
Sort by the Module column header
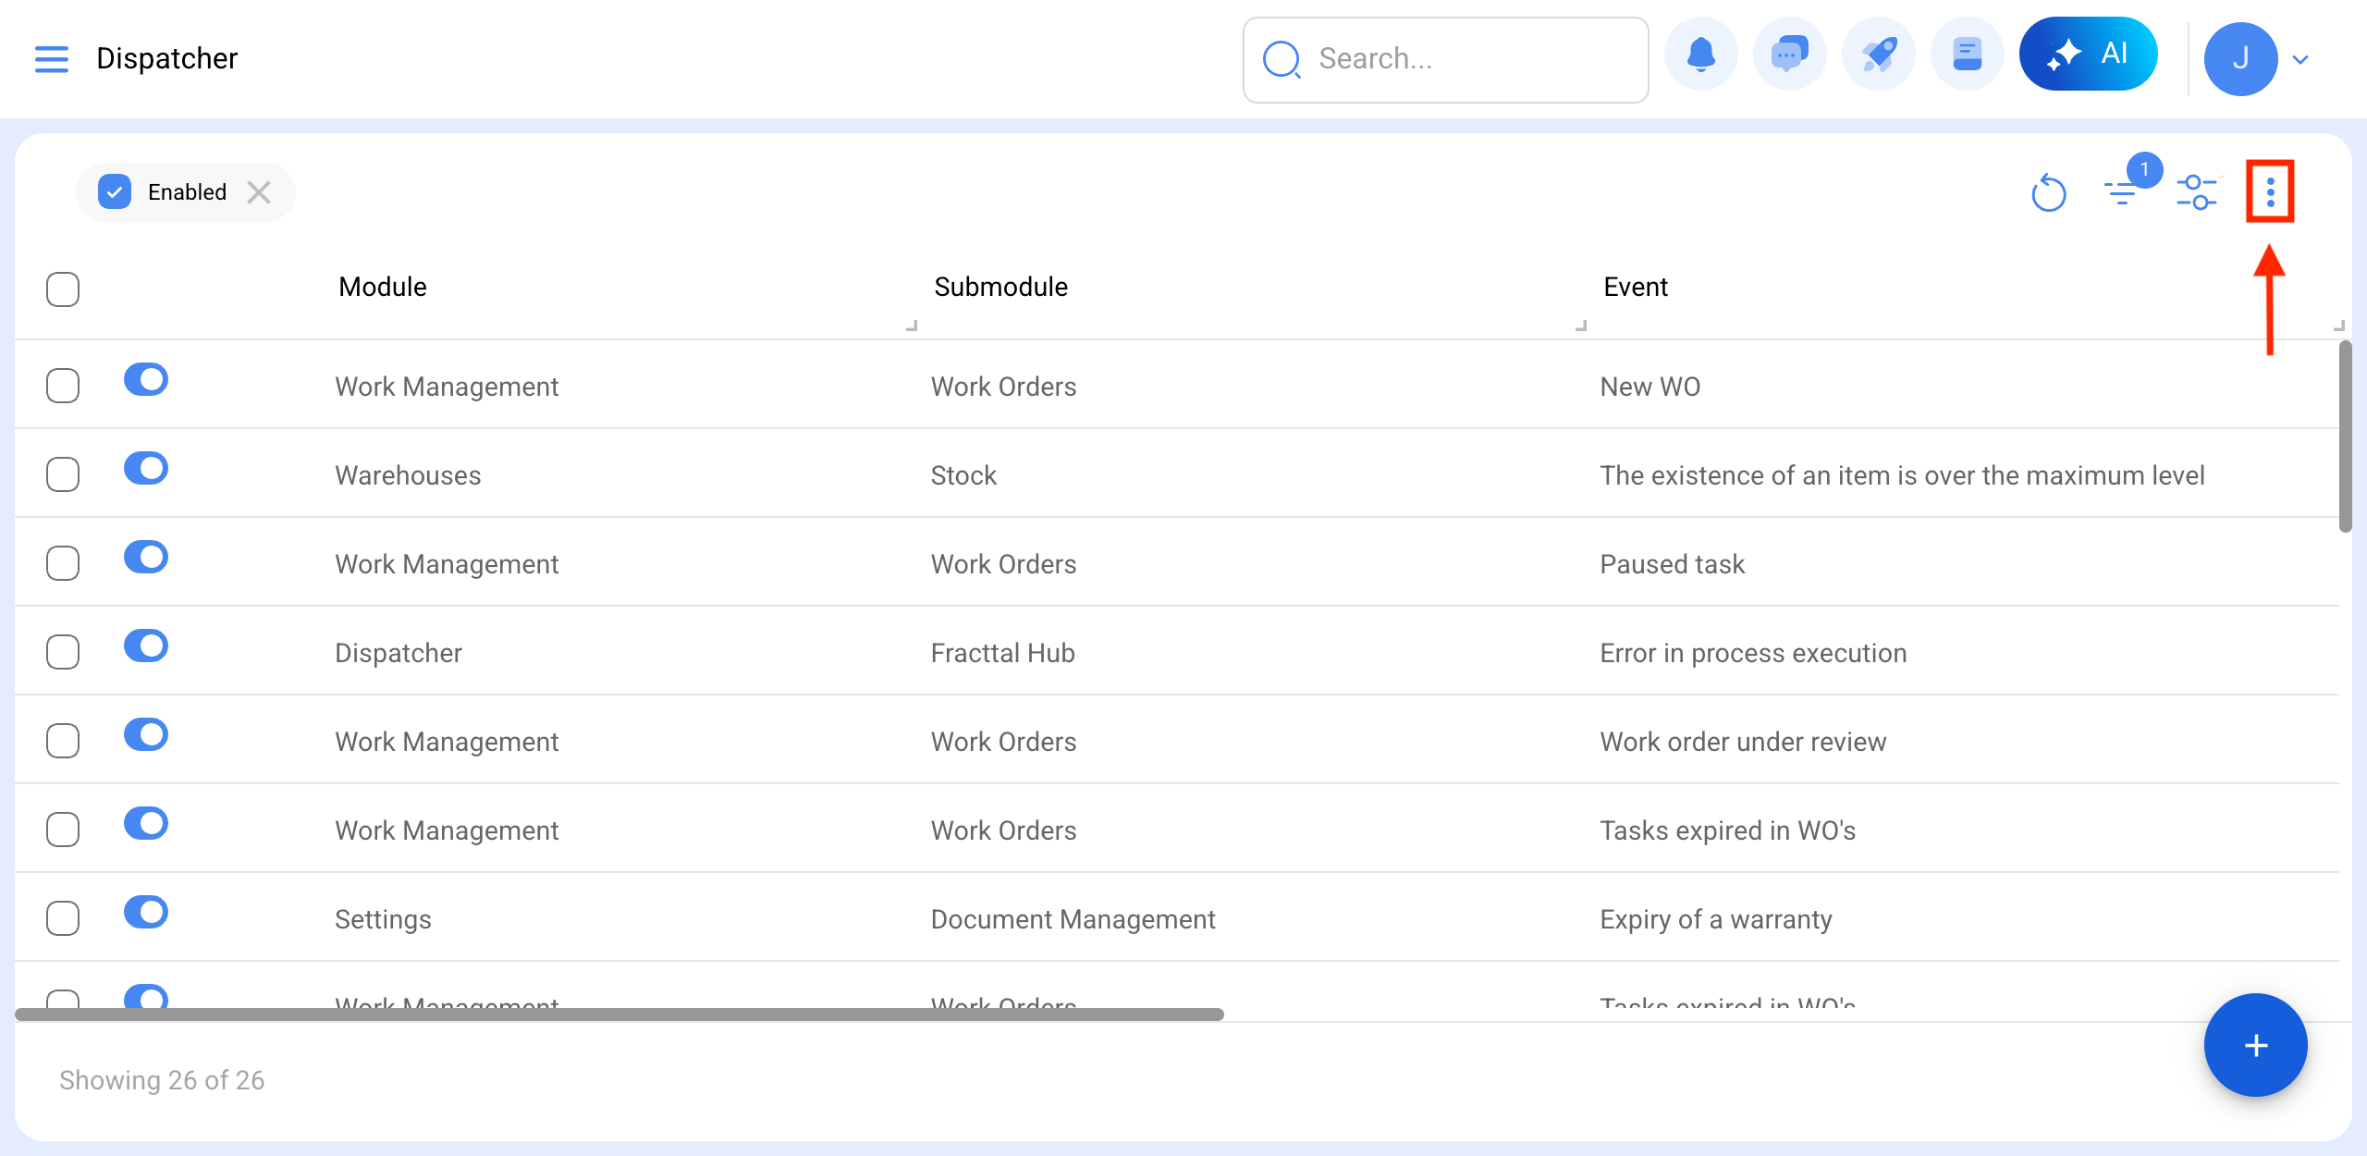point(383,287)
